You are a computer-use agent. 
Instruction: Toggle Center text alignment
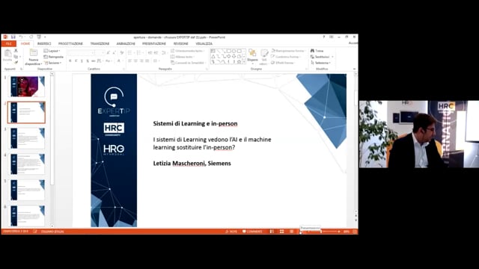click(135, 61)
